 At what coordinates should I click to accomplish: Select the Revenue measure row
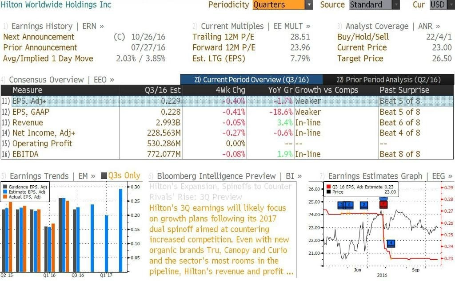tap(227, 122)
